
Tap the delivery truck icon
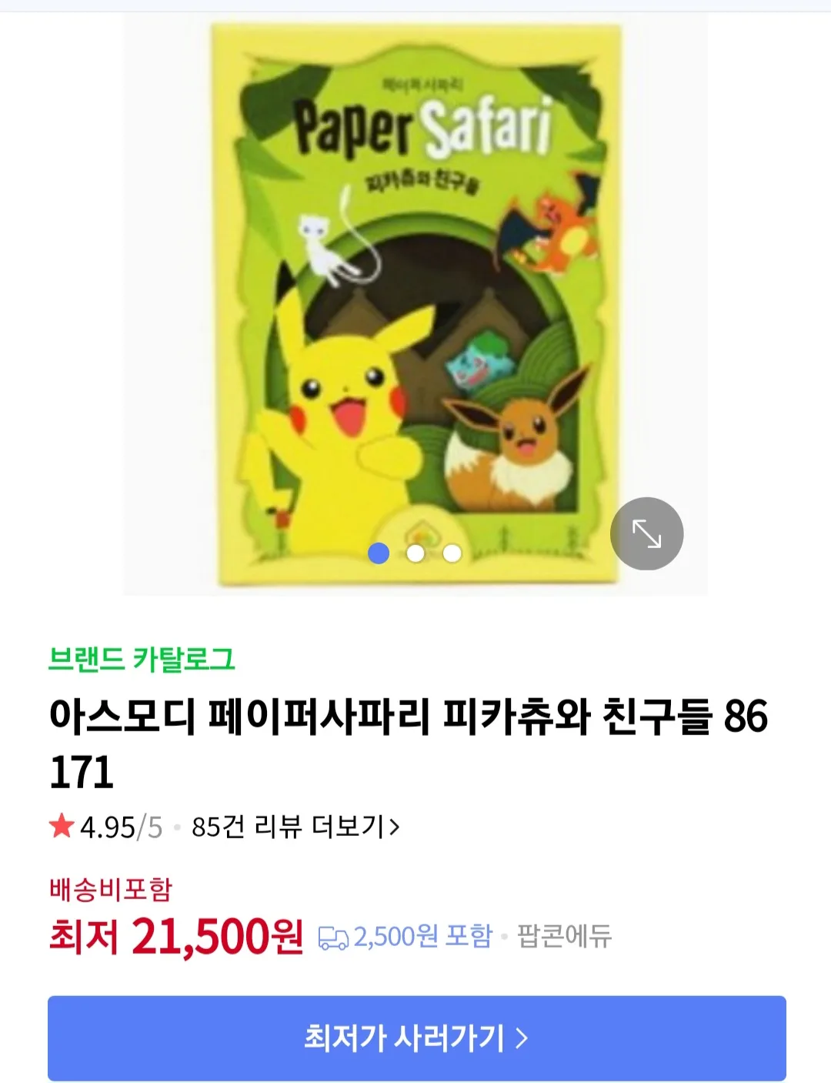[x=333, y=938]
